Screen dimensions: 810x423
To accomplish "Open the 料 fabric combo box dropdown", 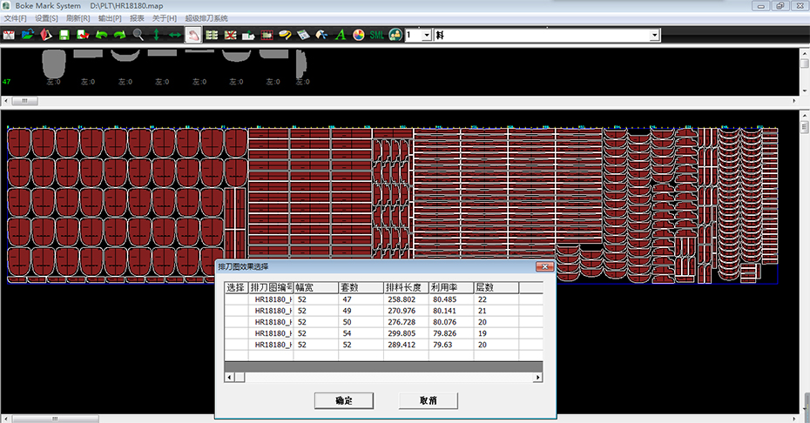I will tap(654, 35).
